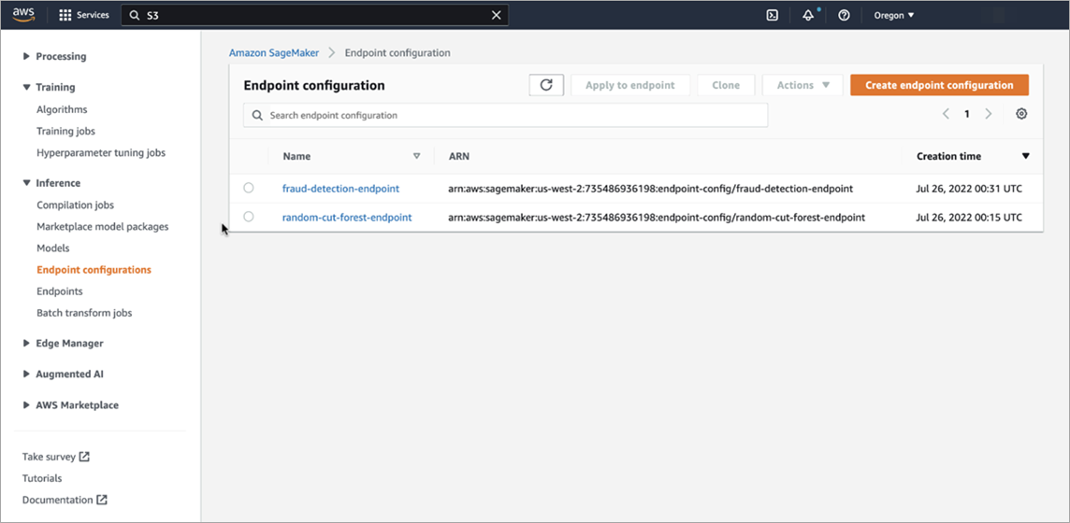This screenshot has width=1070, height=523.
Task: Open the Documentation external link
Action: (x=65, y=500)
